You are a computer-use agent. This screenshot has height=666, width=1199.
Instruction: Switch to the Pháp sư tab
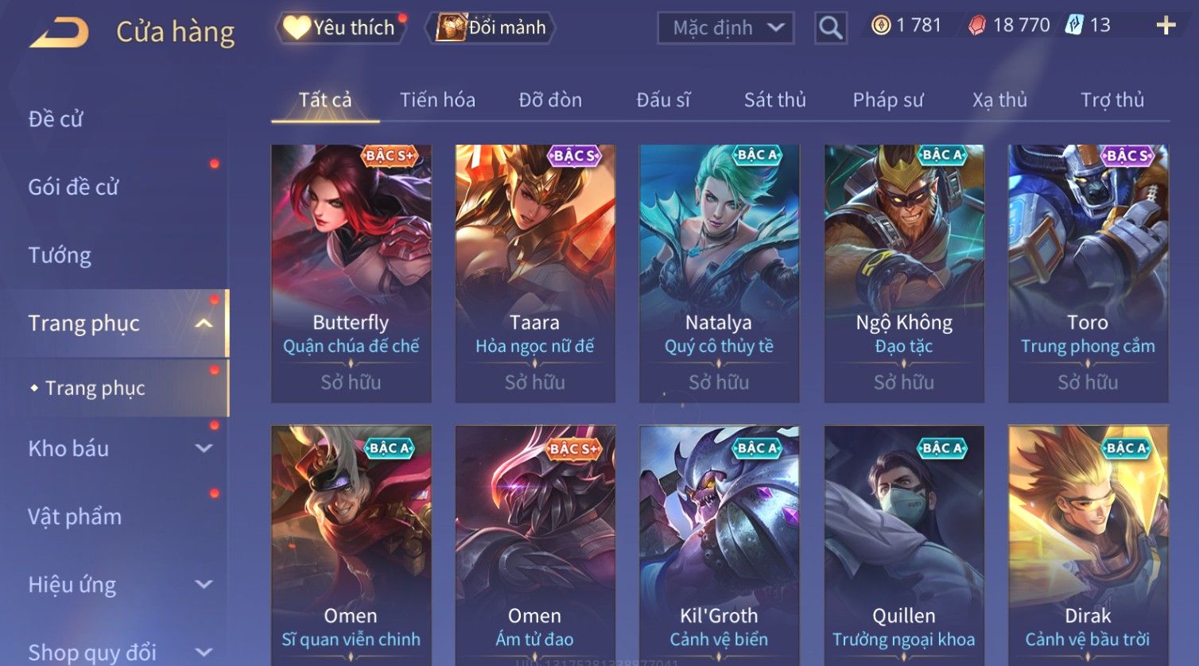click(x=888, y=100)
